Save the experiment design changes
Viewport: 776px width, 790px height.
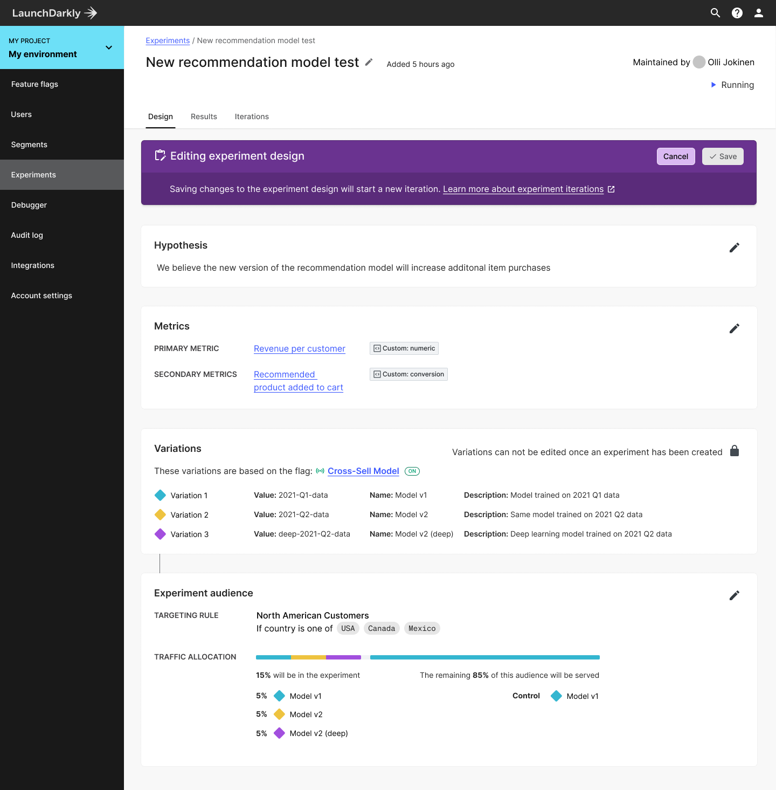[x=723, y=156]
